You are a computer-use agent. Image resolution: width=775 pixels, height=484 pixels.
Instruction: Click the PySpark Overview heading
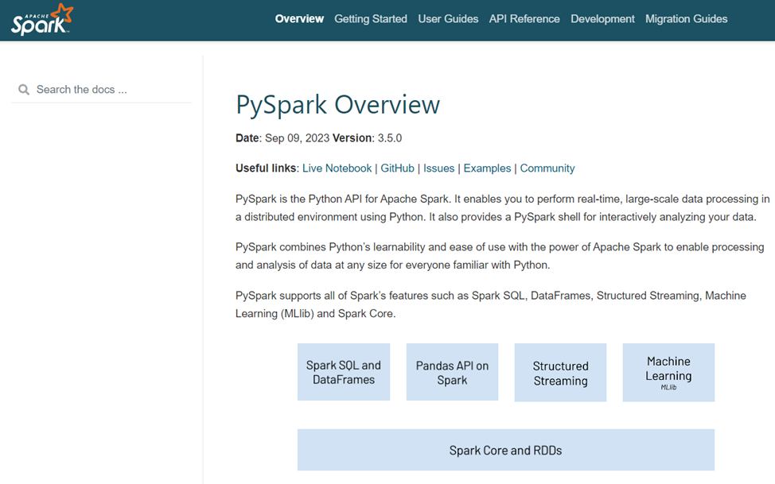click(337, 105)
